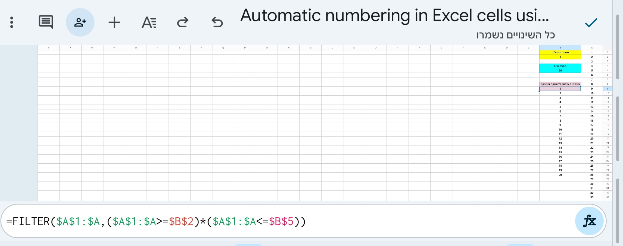Select column Y header
Viewport: 623px width, 246px height.
(x=49, y=47)
